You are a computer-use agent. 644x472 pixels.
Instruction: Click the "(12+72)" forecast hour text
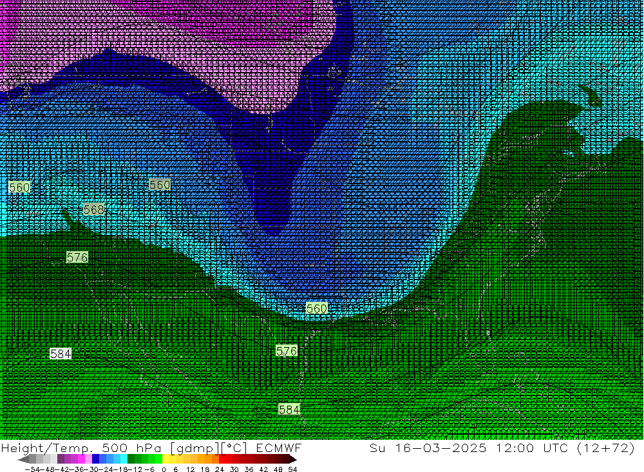point(606,448)
